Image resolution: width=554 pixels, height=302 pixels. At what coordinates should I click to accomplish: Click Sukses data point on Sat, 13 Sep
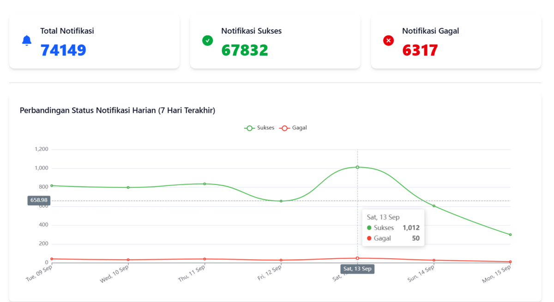pyautogui.click(x=357, y=167)
